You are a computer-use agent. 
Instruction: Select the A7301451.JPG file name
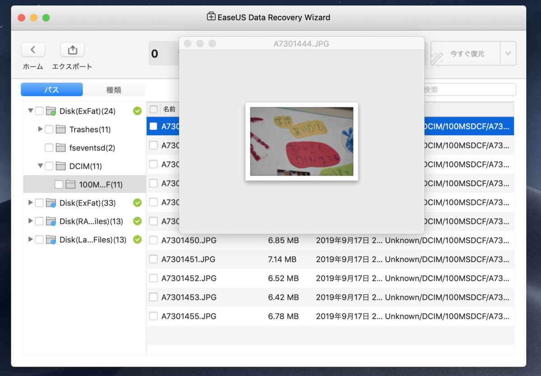tap(188, 259)
